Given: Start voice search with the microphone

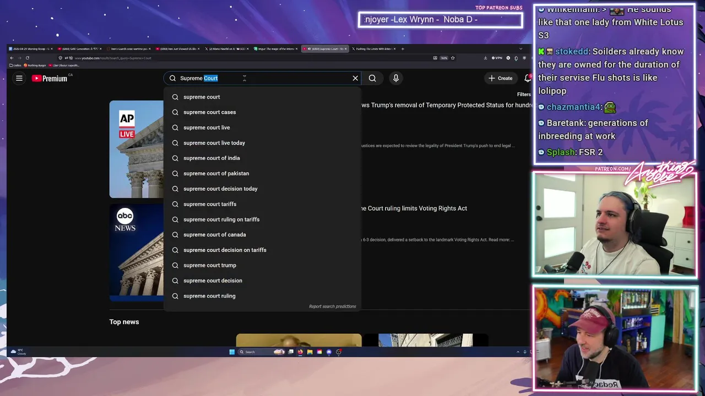Looking at the screenshot, I should tap(395, 78).
